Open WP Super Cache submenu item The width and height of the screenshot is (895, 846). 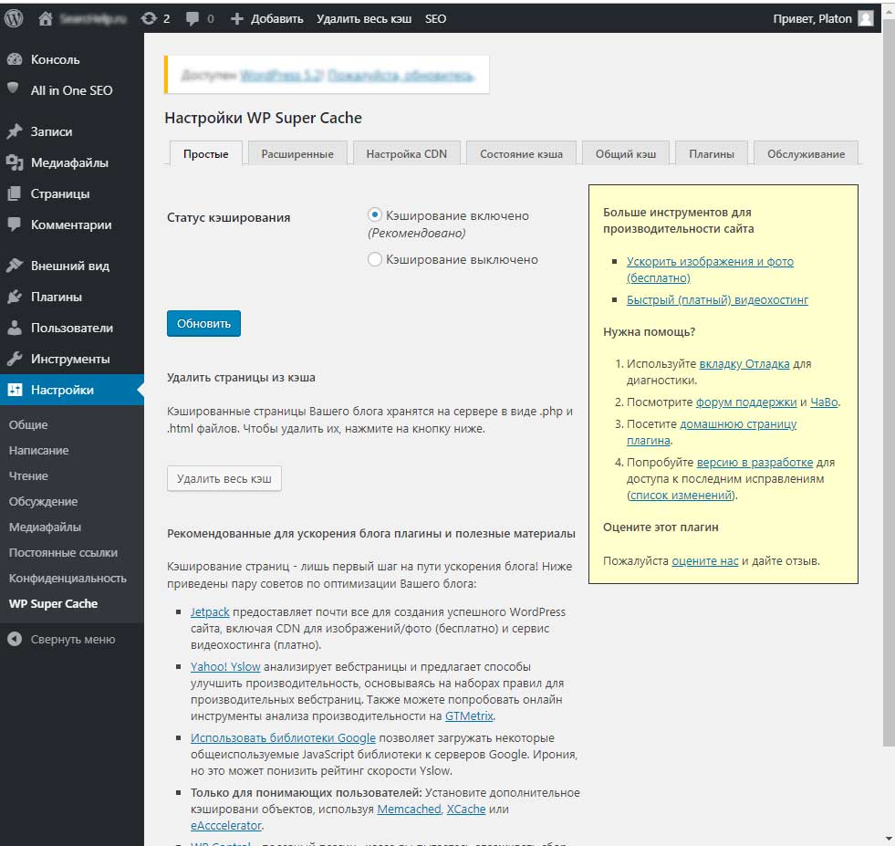pyautogui.click(x=54, y=603)
